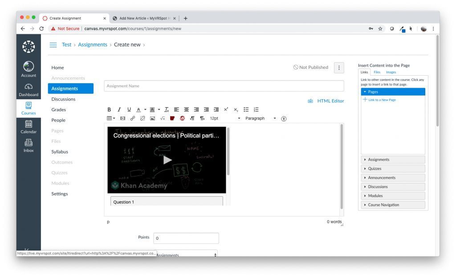Switch to the Files tab
Viewport: 456px width, 278px height.
tap(377, 72)
